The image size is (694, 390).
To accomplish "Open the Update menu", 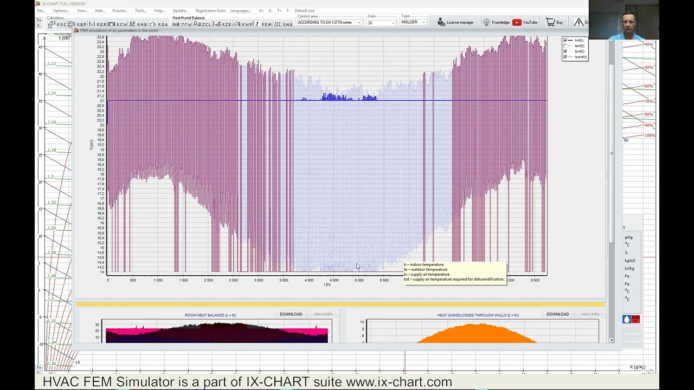I will (181, 11).
